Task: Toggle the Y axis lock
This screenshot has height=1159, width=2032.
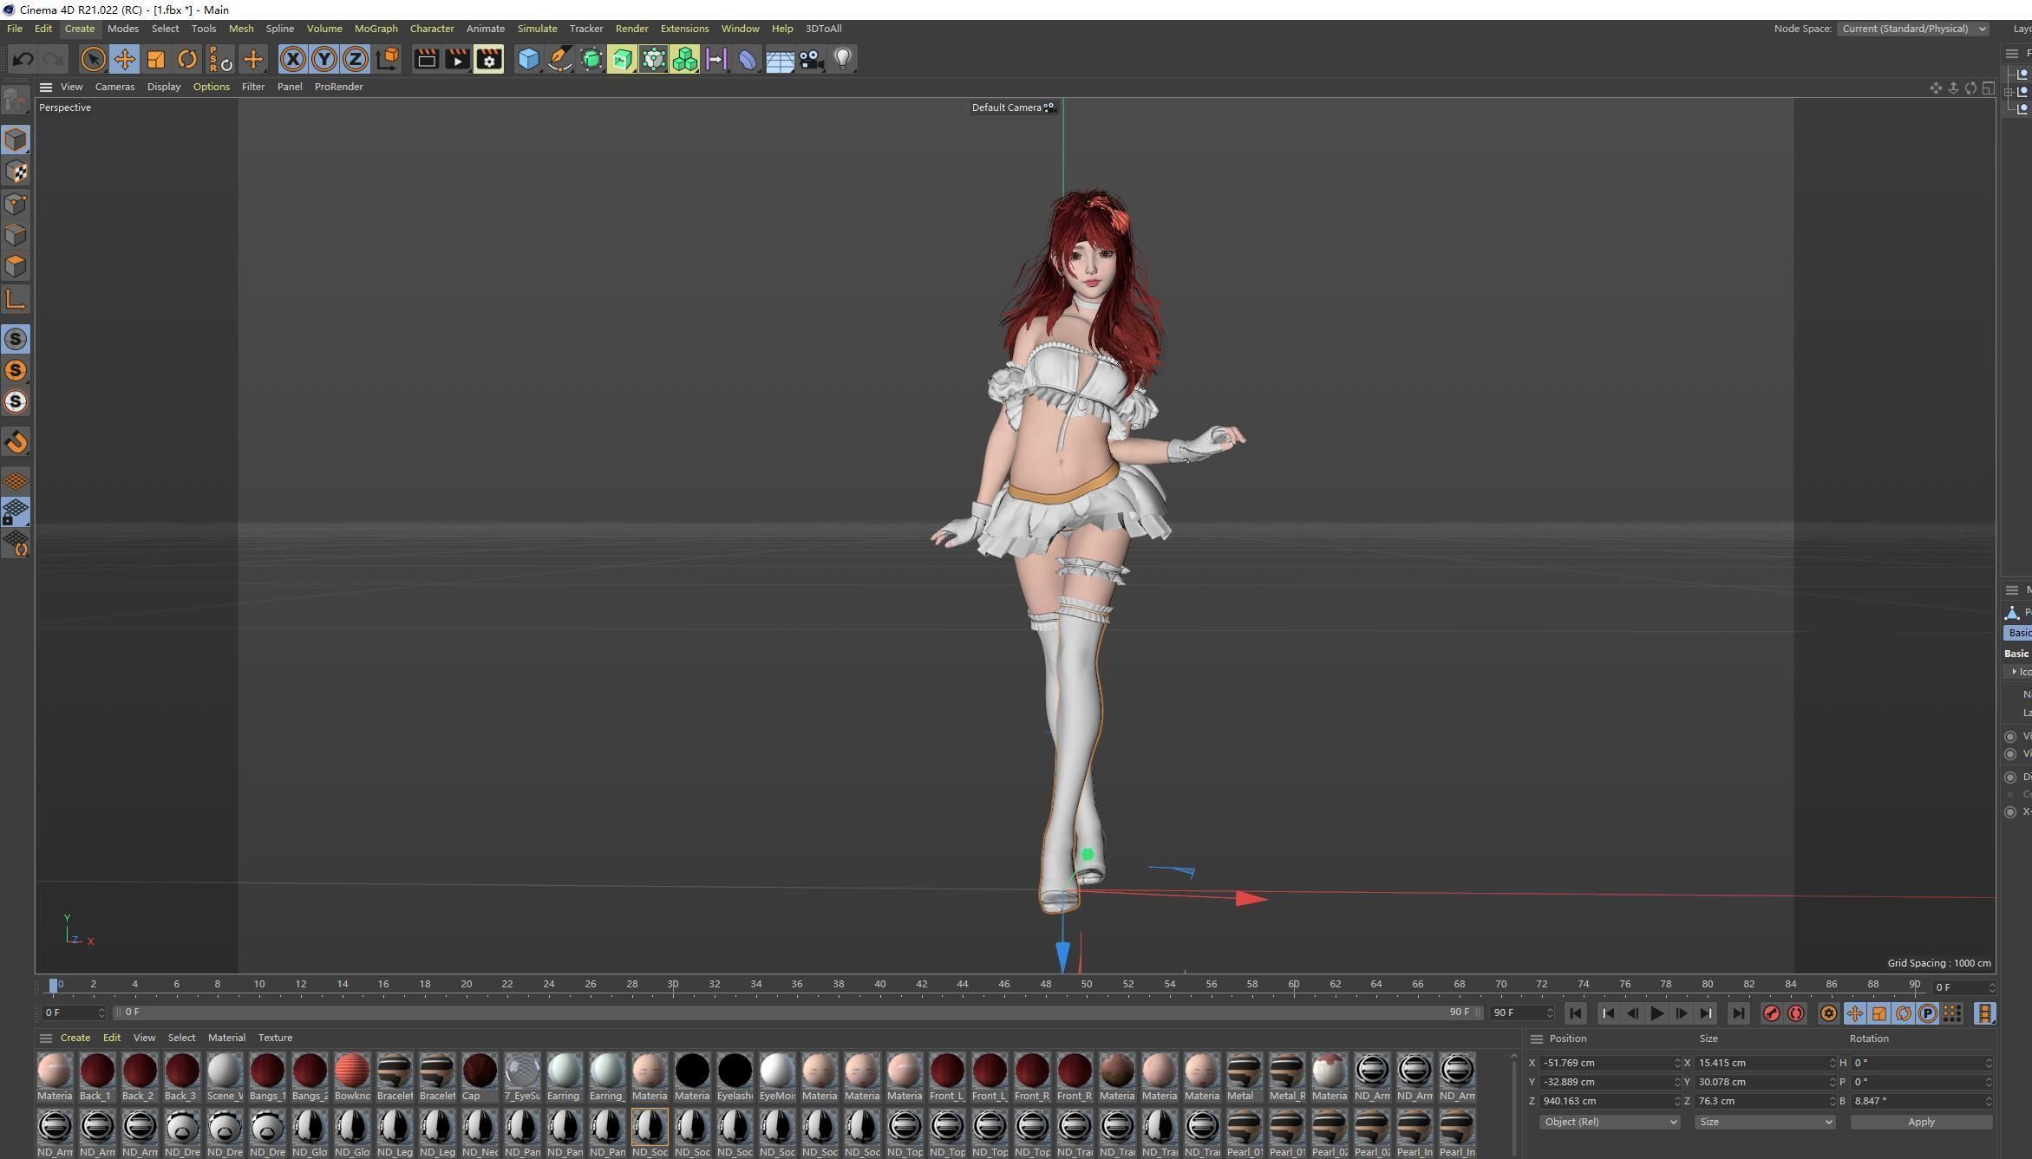Action: pos(324,59)
